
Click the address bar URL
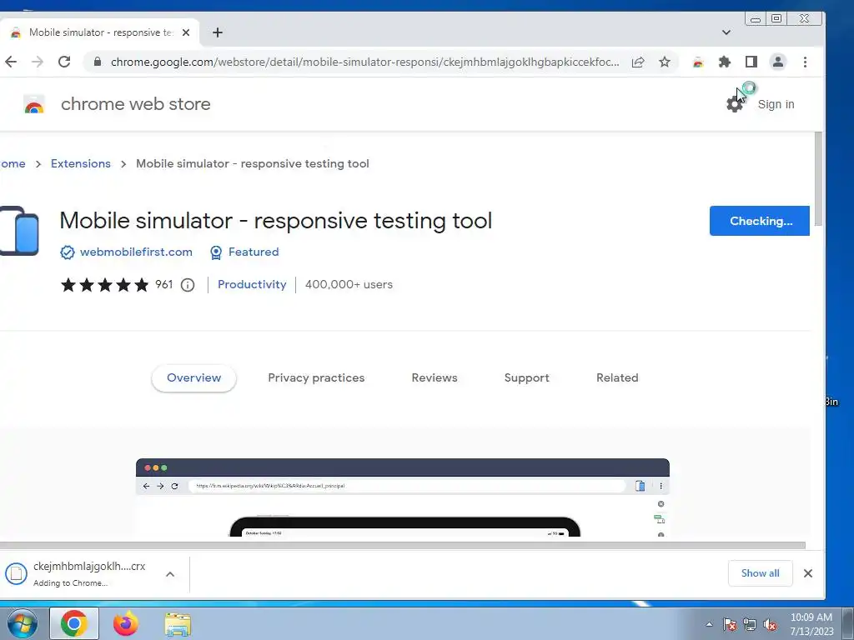[x=365, y=62]
